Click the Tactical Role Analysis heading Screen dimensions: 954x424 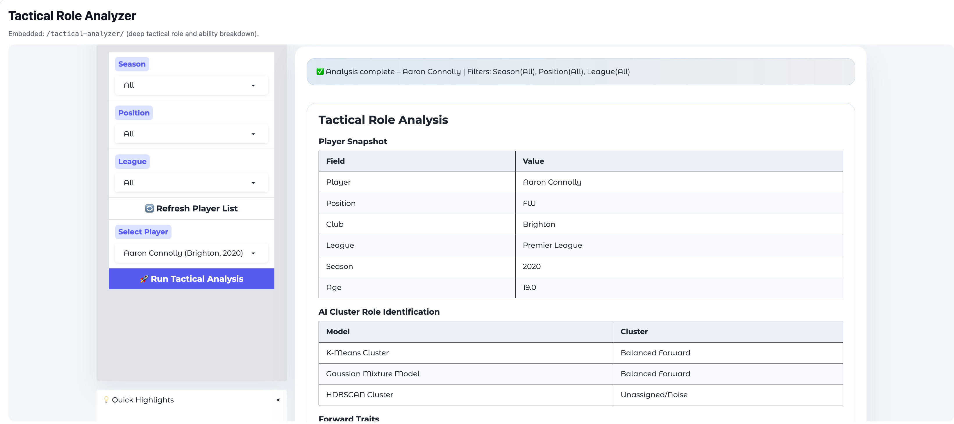tap(383, 120)
